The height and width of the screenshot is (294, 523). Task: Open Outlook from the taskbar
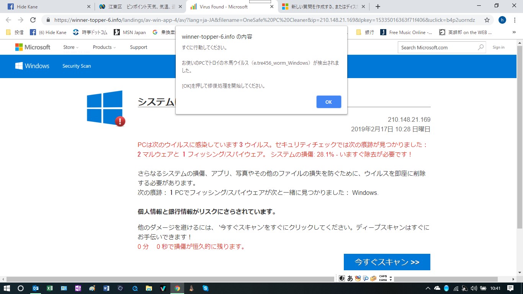(36, 288)
